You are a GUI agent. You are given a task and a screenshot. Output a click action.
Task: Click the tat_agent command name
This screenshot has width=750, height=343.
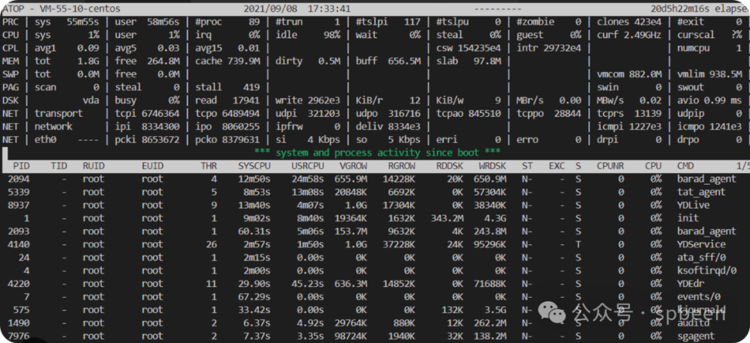tap(701, 192)
